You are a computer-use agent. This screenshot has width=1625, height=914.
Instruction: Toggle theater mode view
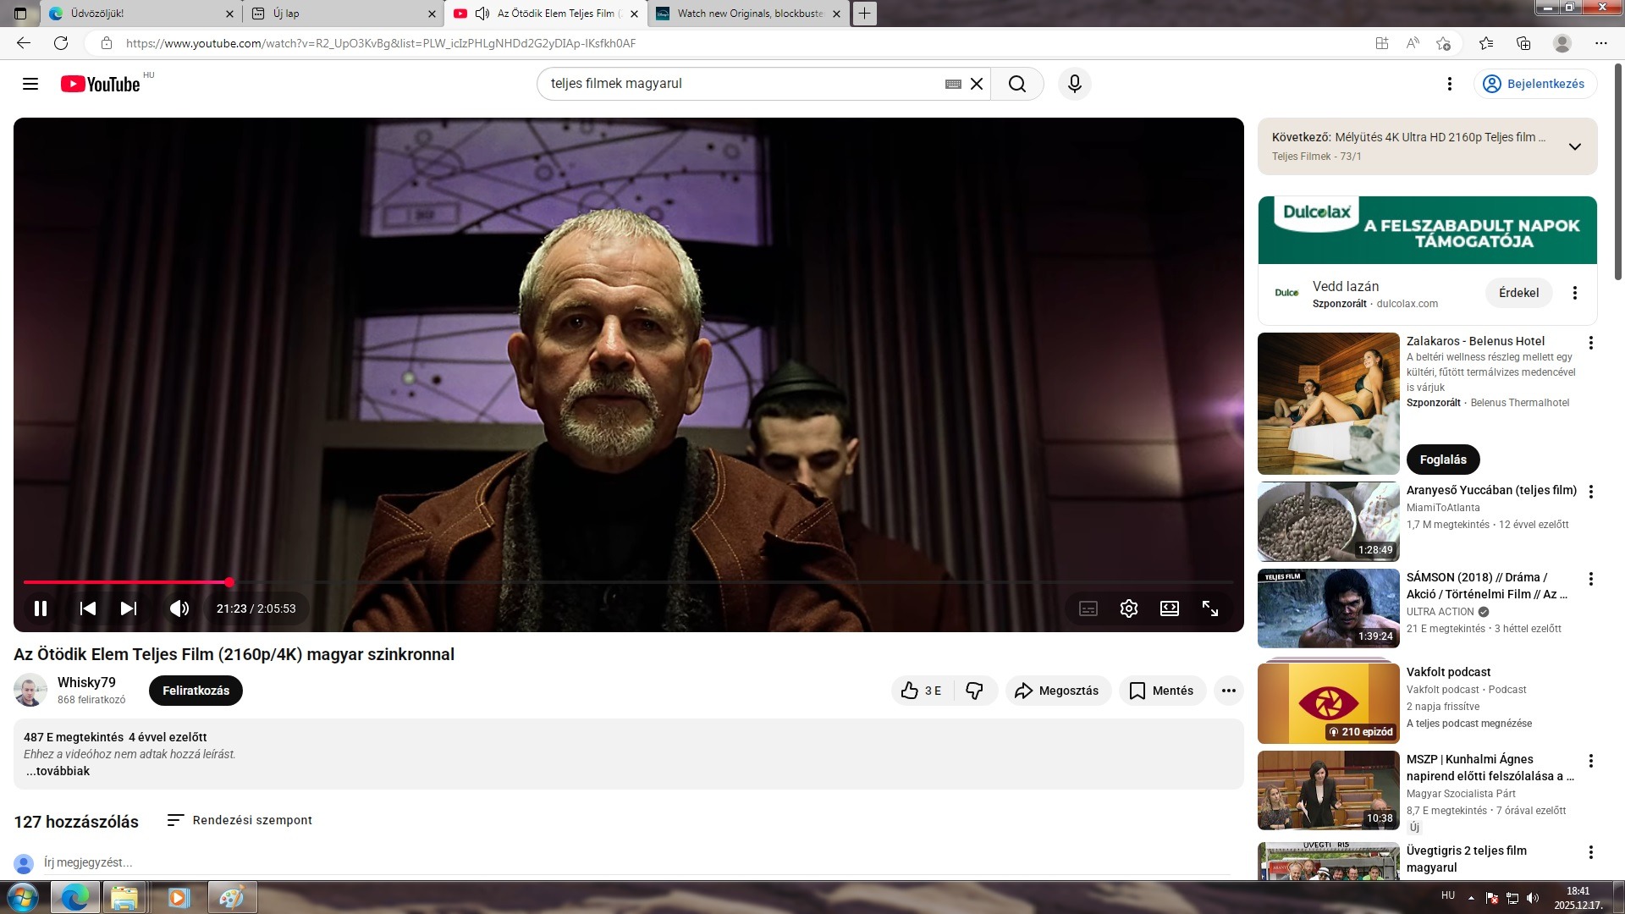click(x=1170, y=608)
